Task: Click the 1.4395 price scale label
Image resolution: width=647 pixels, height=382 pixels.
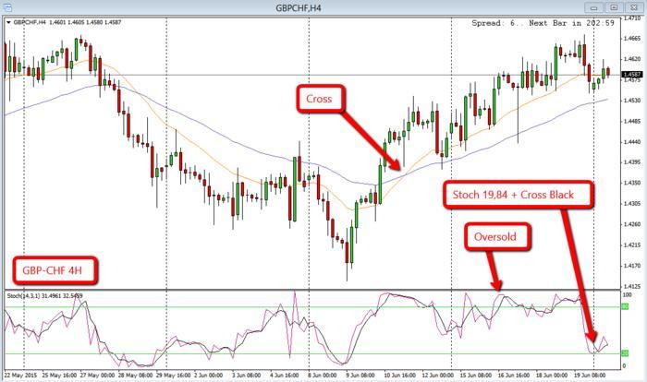Action: click(x=631, y=162)
